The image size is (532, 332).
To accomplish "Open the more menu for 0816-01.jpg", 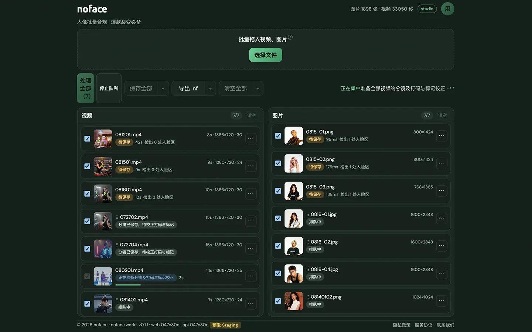I will coord(441,218).
